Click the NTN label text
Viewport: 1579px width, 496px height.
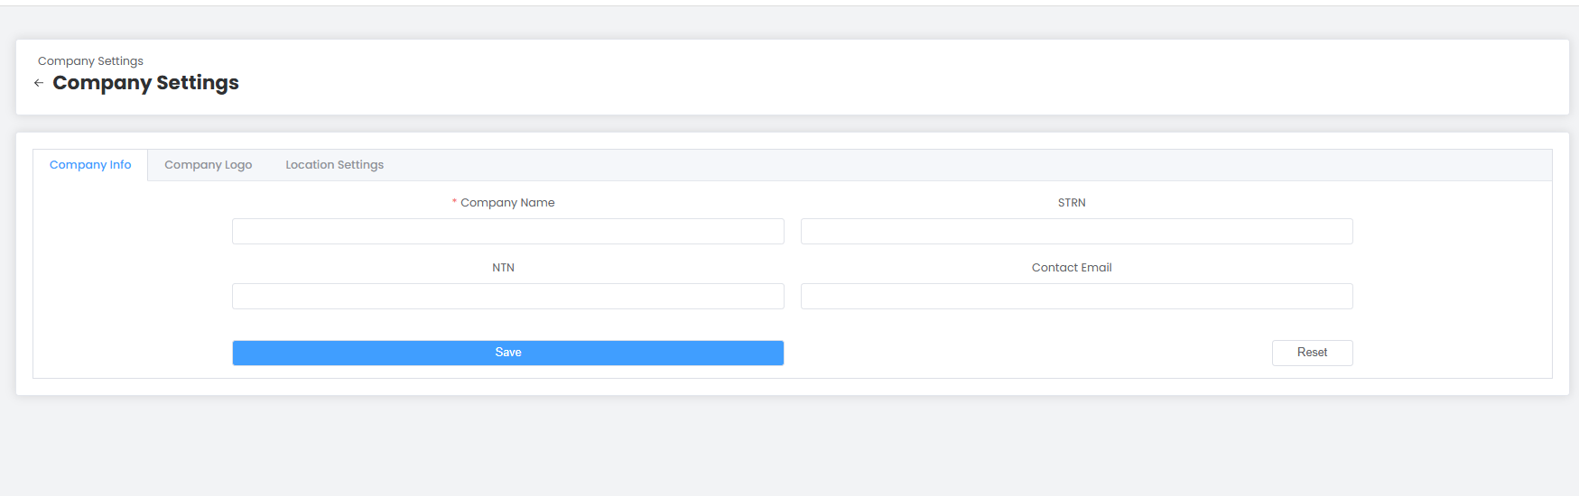[503, 268]
